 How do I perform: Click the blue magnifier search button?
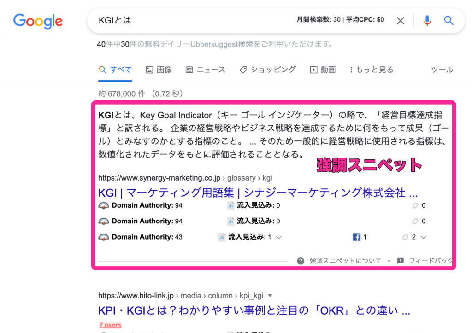pos(448,20)
